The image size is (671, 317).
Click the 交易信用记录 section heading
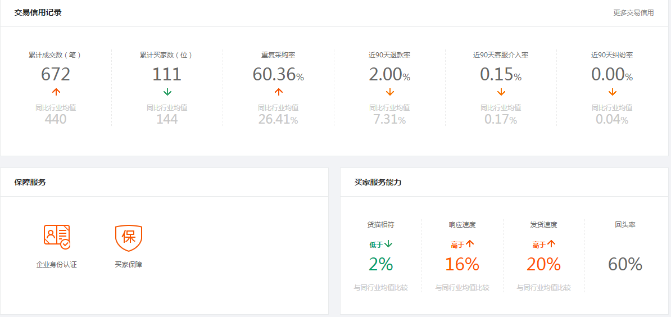tap(38, 12)
